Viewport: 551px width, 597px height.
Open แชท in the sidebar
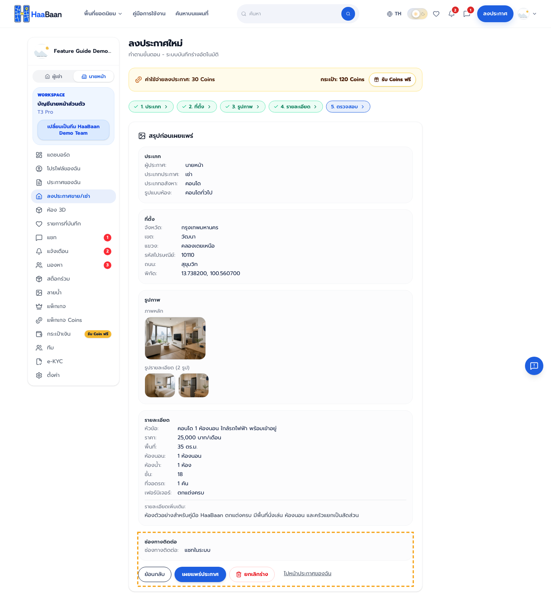pyautogui.click(x=73, y=238)
